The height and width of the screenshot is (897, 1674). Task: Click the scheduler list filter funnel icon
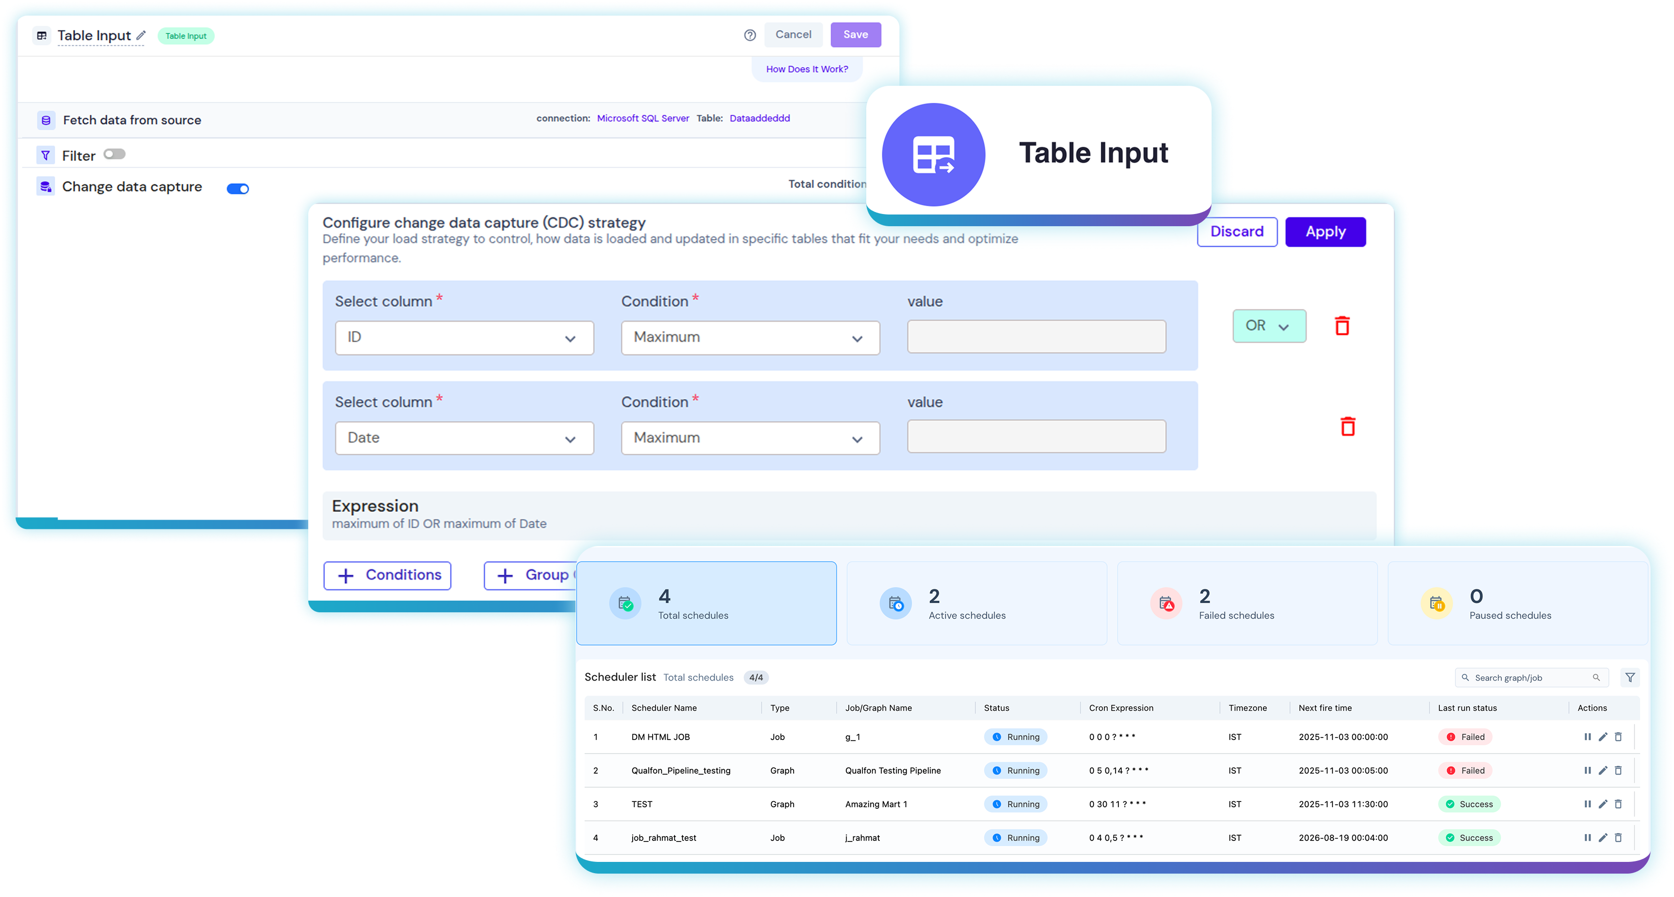(x=1630, y=678)
